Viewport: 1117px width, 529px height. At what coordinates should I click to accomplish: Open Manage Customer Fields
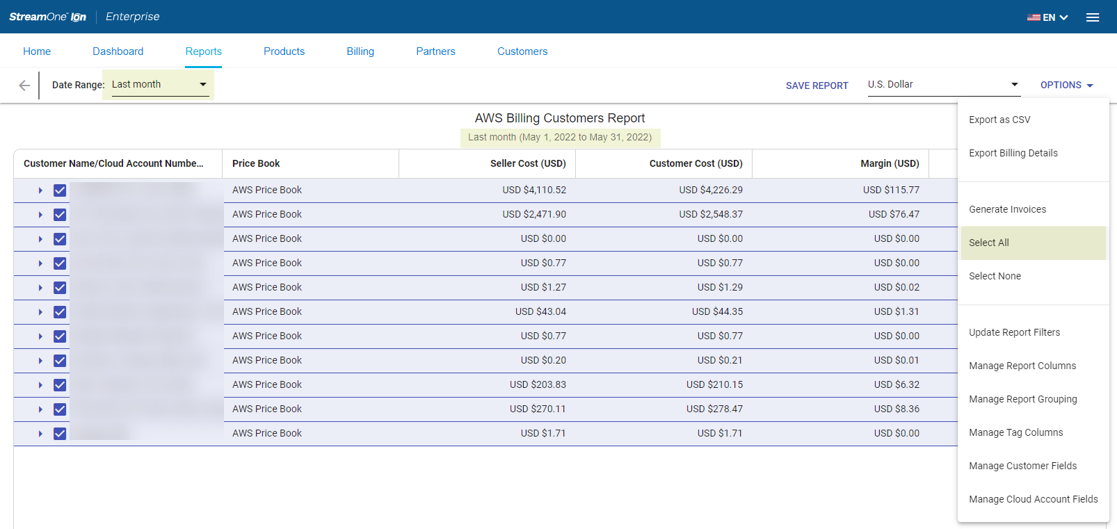click(1034, 466)
